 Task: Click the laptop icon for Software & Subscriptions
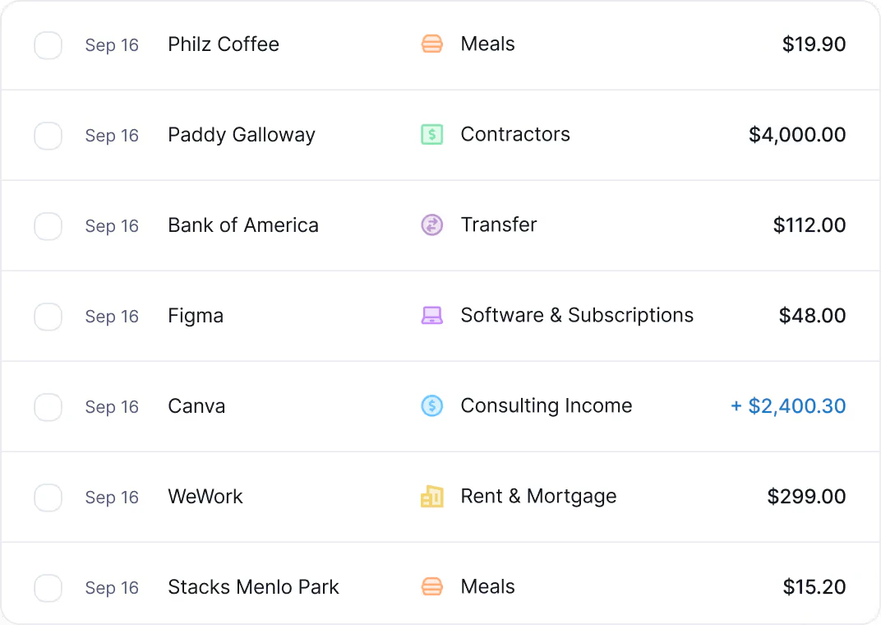click(x=431, y=316)
